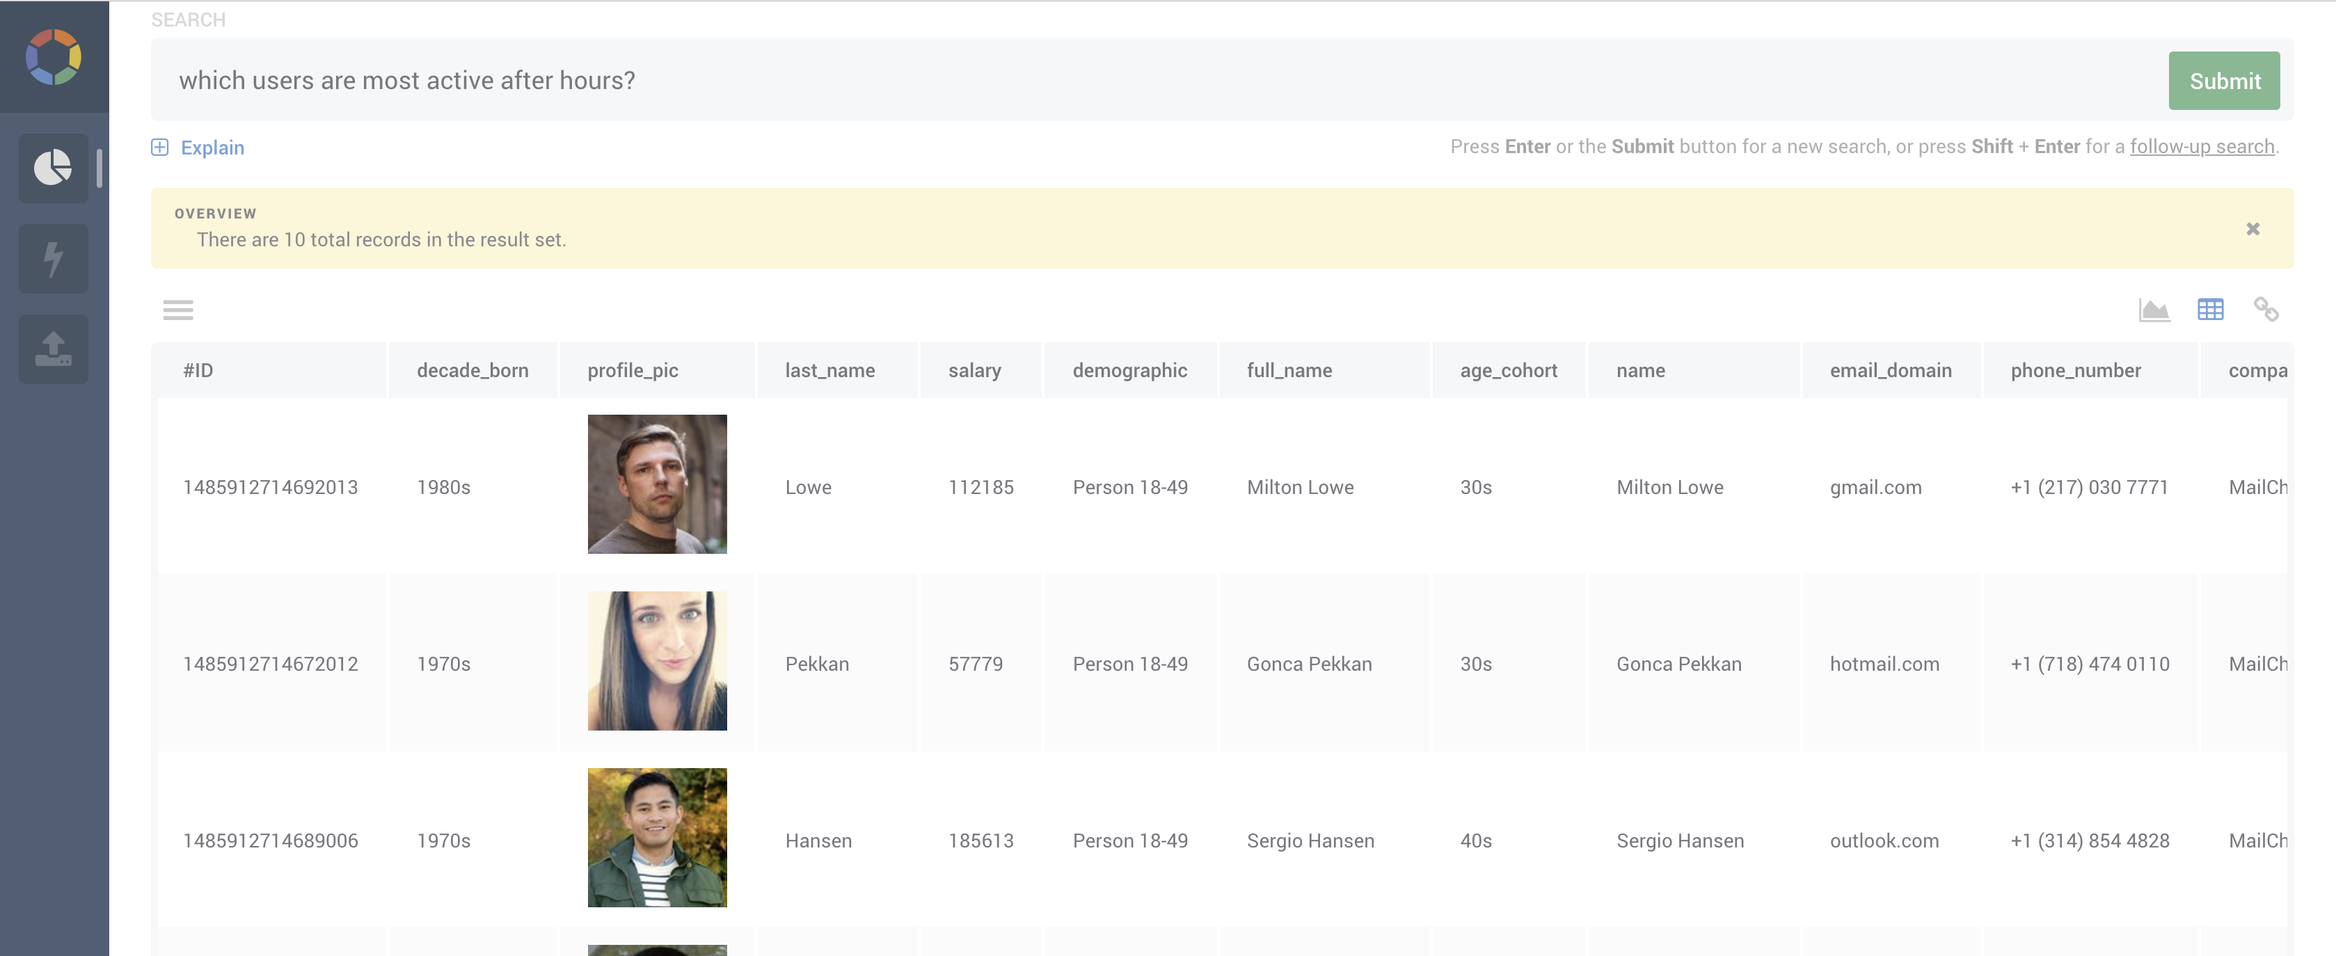
Task: Switch to table grid view
Action: coord(2210,310)
